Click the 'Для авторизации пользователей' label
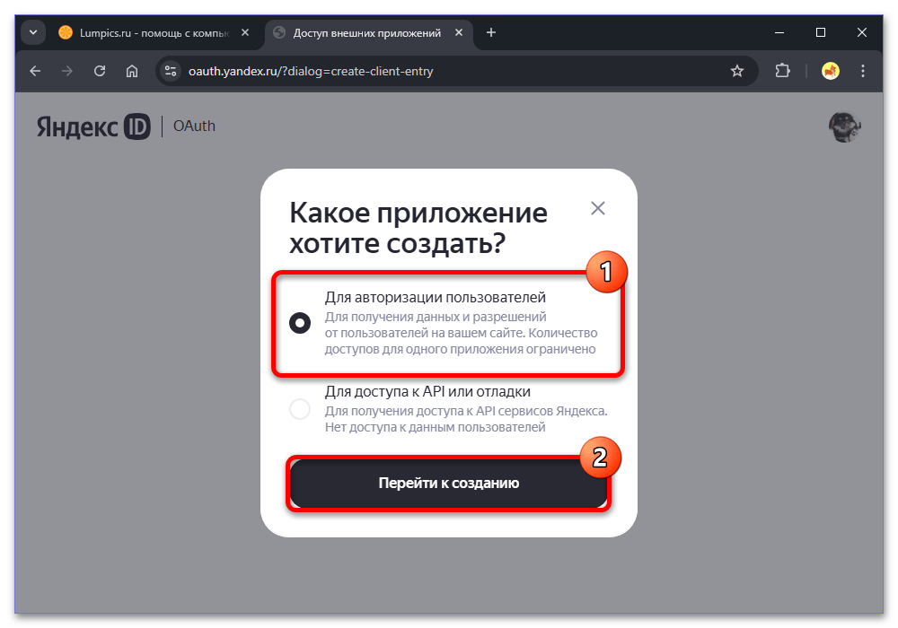Viewport: 898px width, 628px height. [436, 298]
